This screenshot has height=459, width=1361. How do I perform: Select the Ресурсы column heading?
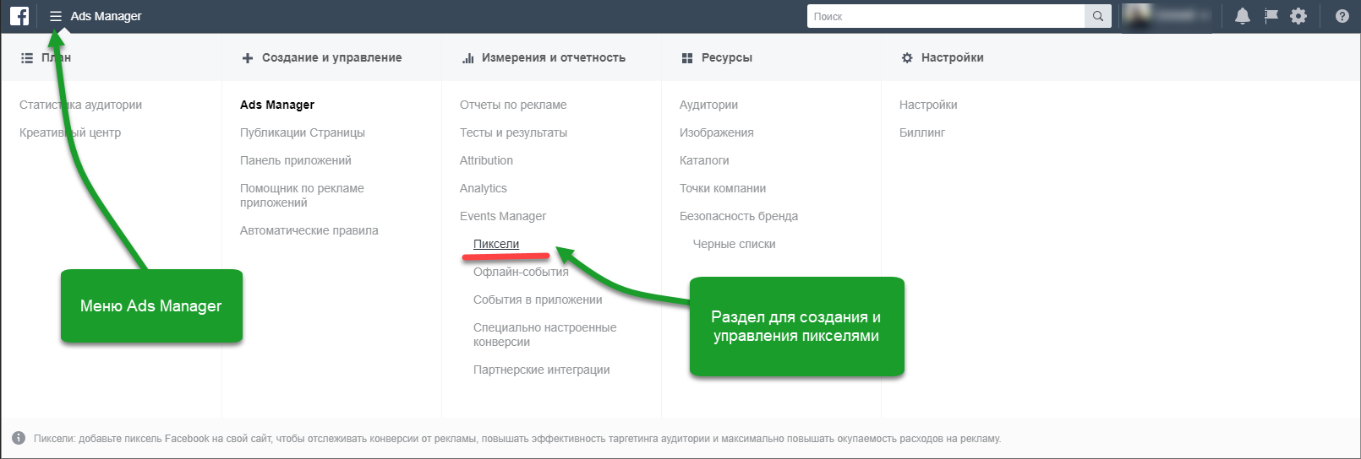click(x=727, y=58)
